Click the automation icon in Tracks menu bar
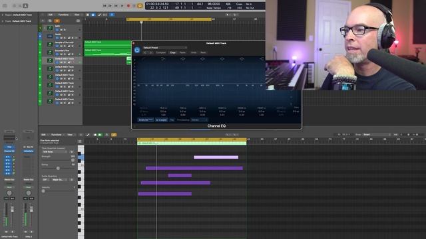 (x=99, y=15)
